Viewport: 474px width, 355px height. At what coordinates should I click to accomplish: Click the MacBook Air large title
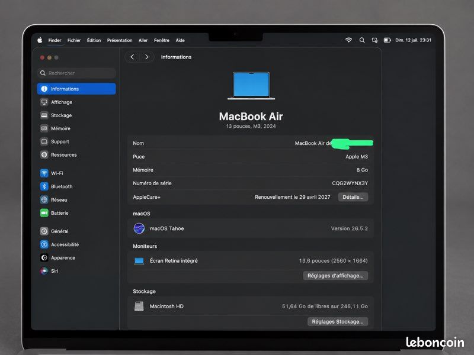point(251,116)
